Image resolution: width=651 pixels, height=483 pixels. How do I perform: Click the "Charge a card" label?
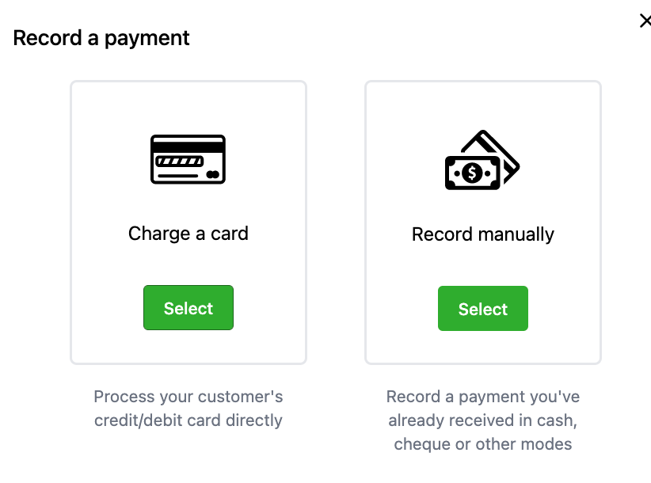[188, 234]
